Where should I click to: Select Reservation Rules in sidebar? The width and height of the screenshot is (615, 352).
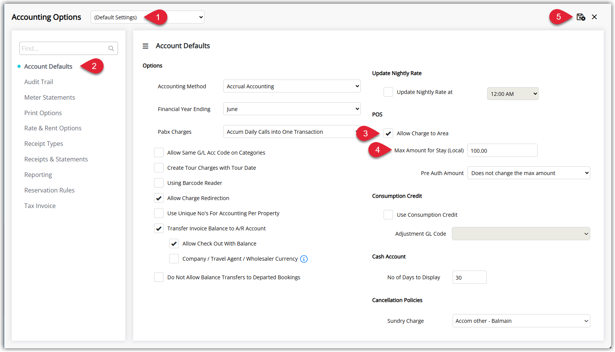tap(49, 190)
